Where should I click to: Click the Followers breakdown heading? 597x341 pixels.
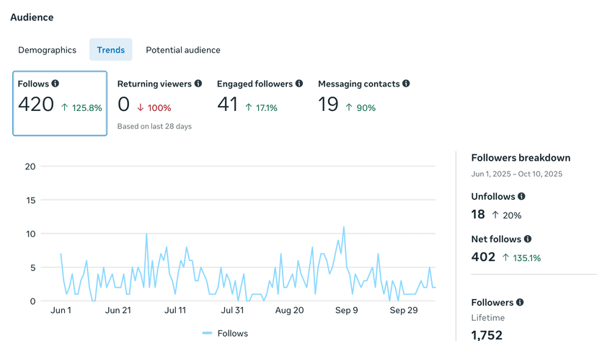click(521, 158)
